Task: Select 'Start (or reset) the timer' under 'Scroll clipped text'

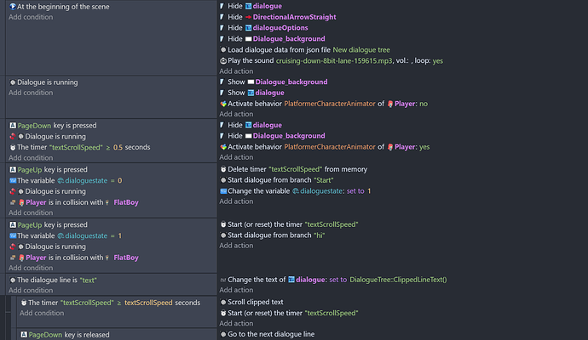Action: click(289, 313)
